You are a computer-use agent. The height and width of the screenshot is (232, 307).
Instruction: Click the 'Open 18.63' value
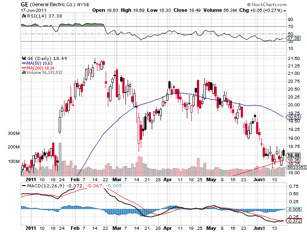(x=105, y=10)
